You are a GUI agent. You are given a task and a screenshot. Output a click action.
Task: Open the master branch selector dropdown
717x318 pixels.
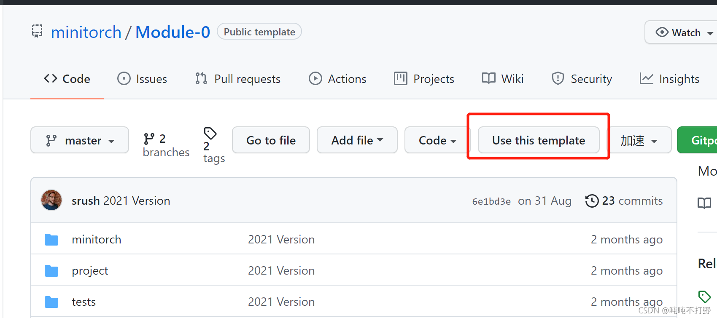pyautogui.click(x=80, y=140)
